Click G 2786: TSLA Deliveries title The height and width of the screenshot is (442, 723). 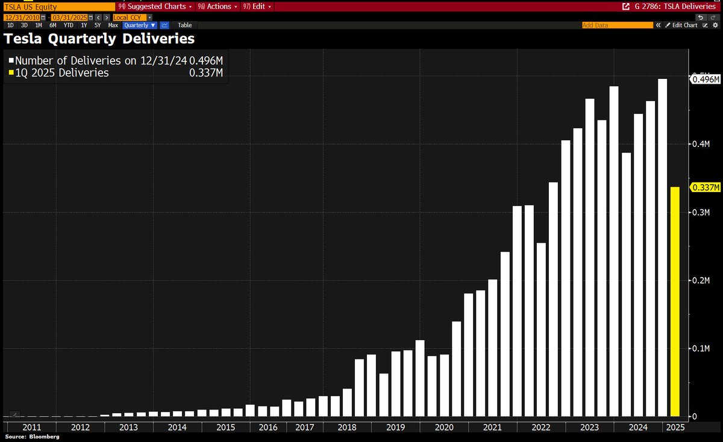[675, 7]
